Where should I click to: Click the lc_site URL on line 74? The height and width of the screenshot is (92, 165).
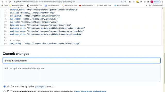tap(38, 13)
